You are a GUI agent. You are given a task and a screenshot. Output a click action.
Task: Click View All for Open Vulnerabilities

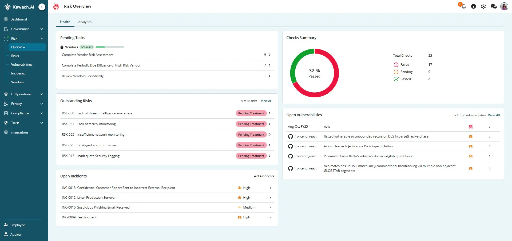click(494, 115)
